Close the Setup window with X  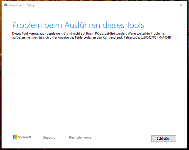click(x=181, y=5)
